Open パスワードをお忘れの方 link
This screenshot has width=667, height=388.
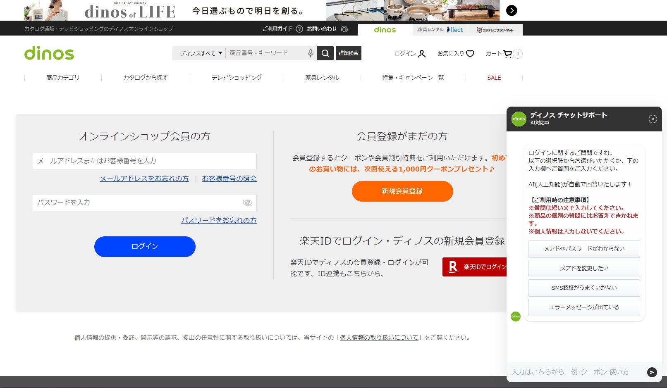219,220
